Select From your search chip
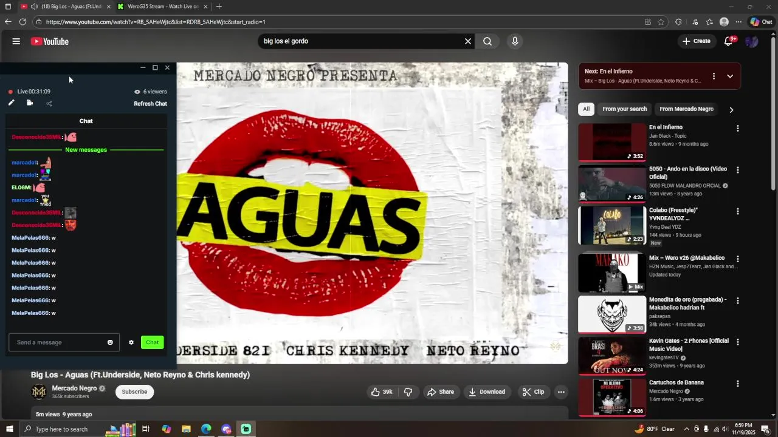The width and height of the screenshot is (778, 437). (x=624, y=109)
